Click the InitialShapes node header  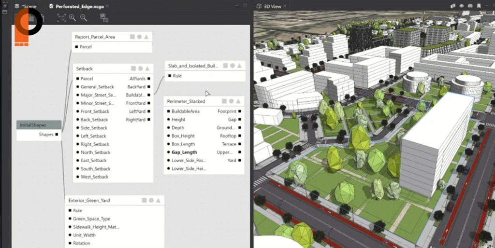pos(39,125)
